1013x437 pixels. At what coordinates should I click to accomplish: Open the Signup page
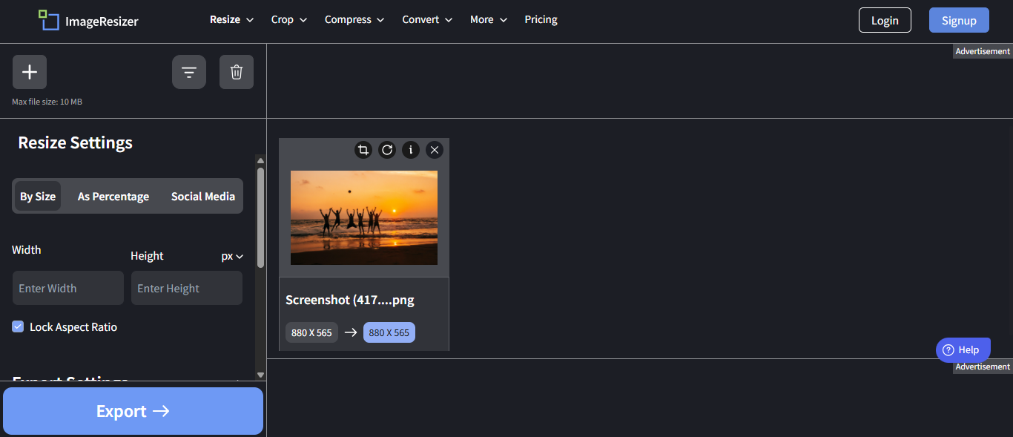pos(958,20)
